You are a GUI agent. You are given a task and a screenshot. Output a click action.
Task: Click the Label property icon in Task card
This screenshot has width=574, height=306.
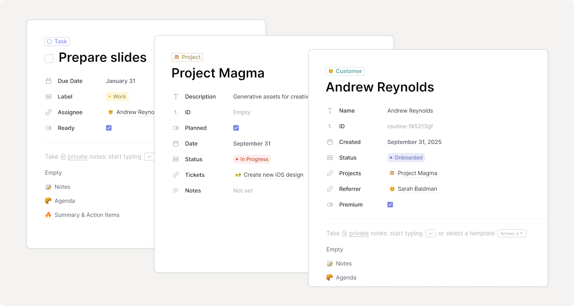point(49,97)
